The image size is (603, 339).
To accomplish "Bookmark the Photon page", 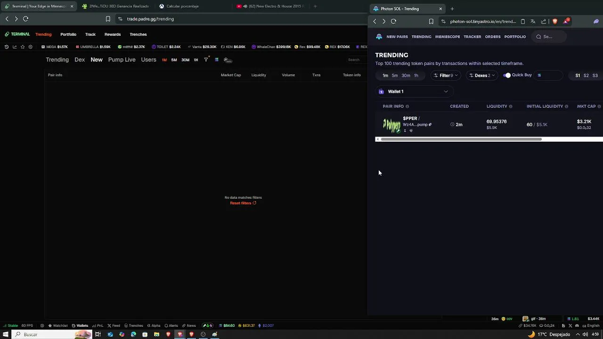I will 431,21.
